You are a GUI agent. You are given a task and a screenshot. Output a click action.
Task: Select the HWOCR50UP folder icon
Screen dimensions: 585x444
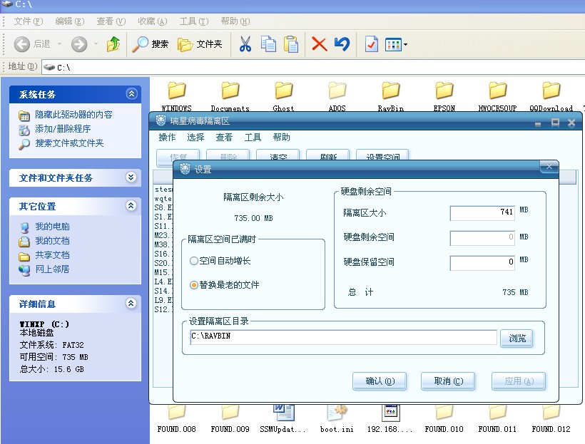[x=497, y=91]
